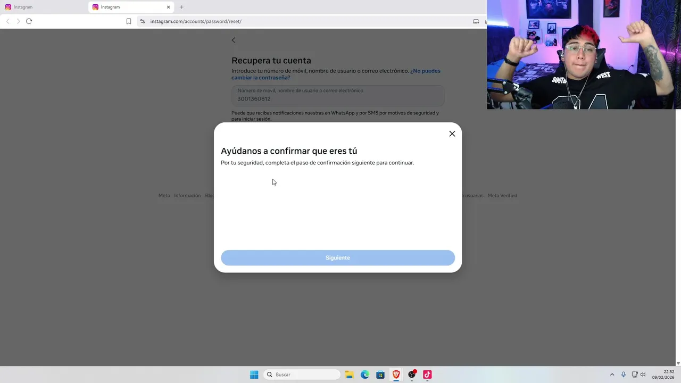
Task: Click the webcam overlay video thumbnail
Action: pyautogui.click(x=584, y=54)
